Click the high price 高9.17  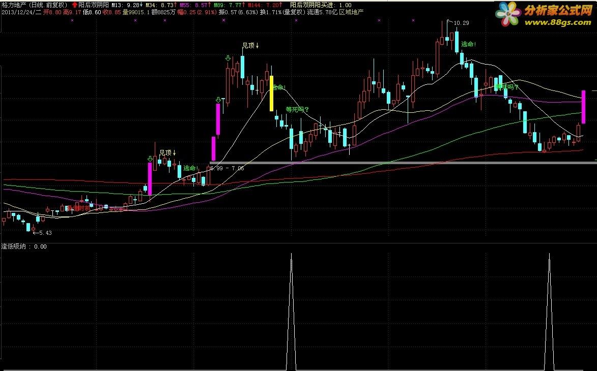pos(72,12)
